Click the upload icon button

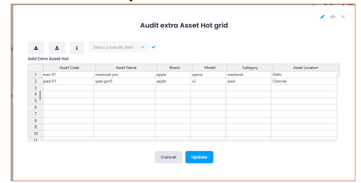(57, 48)
